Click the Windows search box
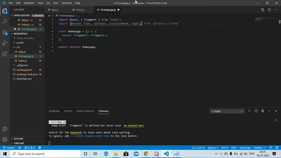 coord(45,154)
